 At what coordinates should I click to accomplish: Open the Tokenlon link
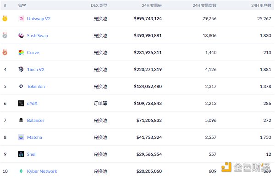(x=36, y=87)
